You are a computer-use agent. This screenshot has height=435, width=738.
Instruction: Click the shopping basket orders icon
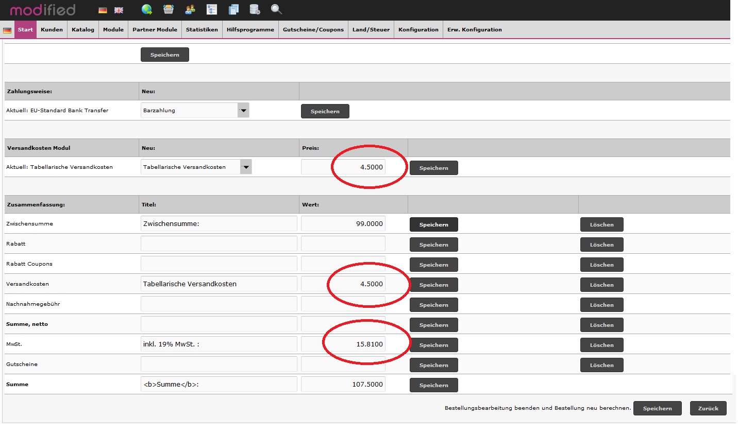point(169,9)
